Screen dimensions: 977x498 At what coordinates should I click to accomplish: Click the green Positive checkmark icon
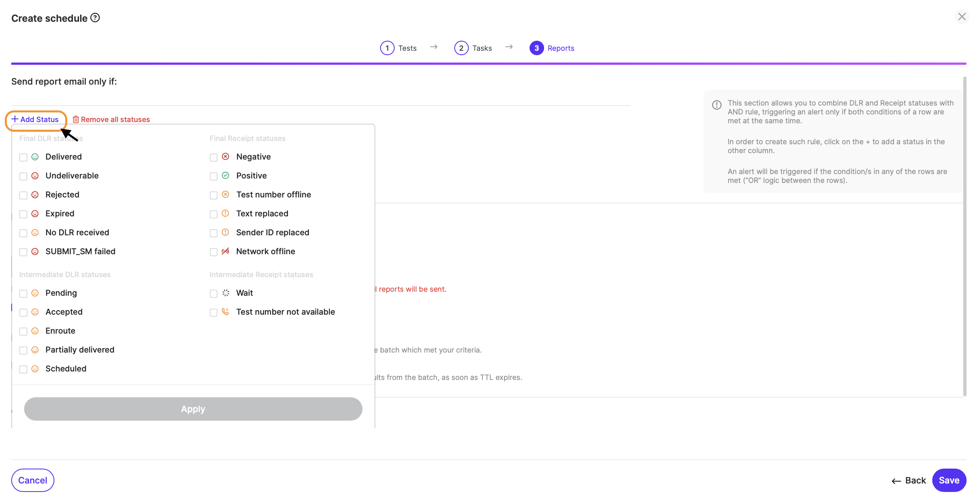pyautogui.click(x=226, y=175)
